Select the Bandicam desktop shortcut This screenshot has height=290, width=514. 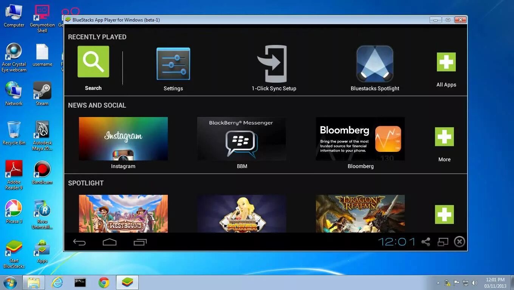coord(42,172)
